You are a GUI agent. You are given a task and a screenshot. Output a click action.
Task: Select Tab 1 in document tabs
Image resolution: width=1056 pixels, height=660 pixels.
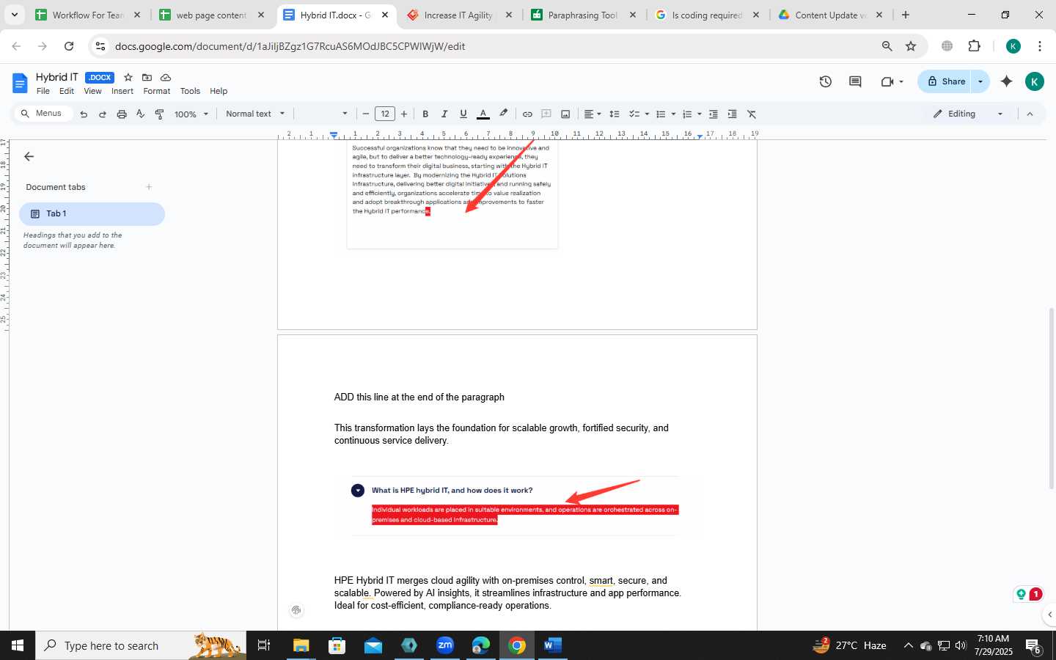pyautogui.click(x=92, y=213)
